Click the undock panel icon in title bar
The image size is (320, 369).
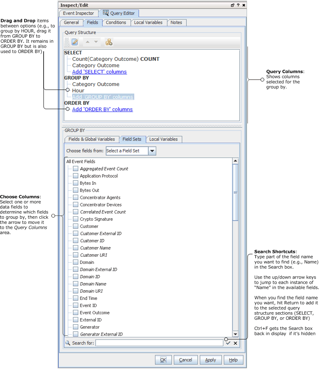coord(232,5)
